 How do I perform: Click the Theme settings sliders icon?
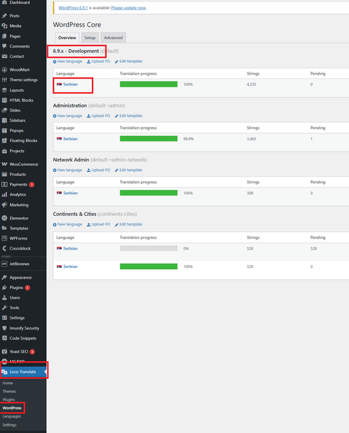coord(5,80)
